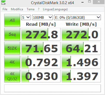
Task: Select the 4K read value 0.792
Action: [41, 62]
